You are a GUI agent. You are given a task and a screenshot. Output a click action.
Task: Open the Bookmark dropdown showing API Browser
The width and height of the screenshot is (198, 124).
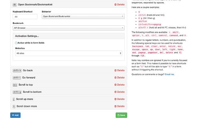pyautogui.click(x=69, y=28)
